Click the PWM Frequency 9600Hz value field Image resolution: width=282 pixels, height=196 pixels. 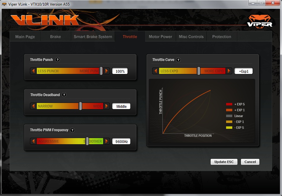click(x=121, y=141)
